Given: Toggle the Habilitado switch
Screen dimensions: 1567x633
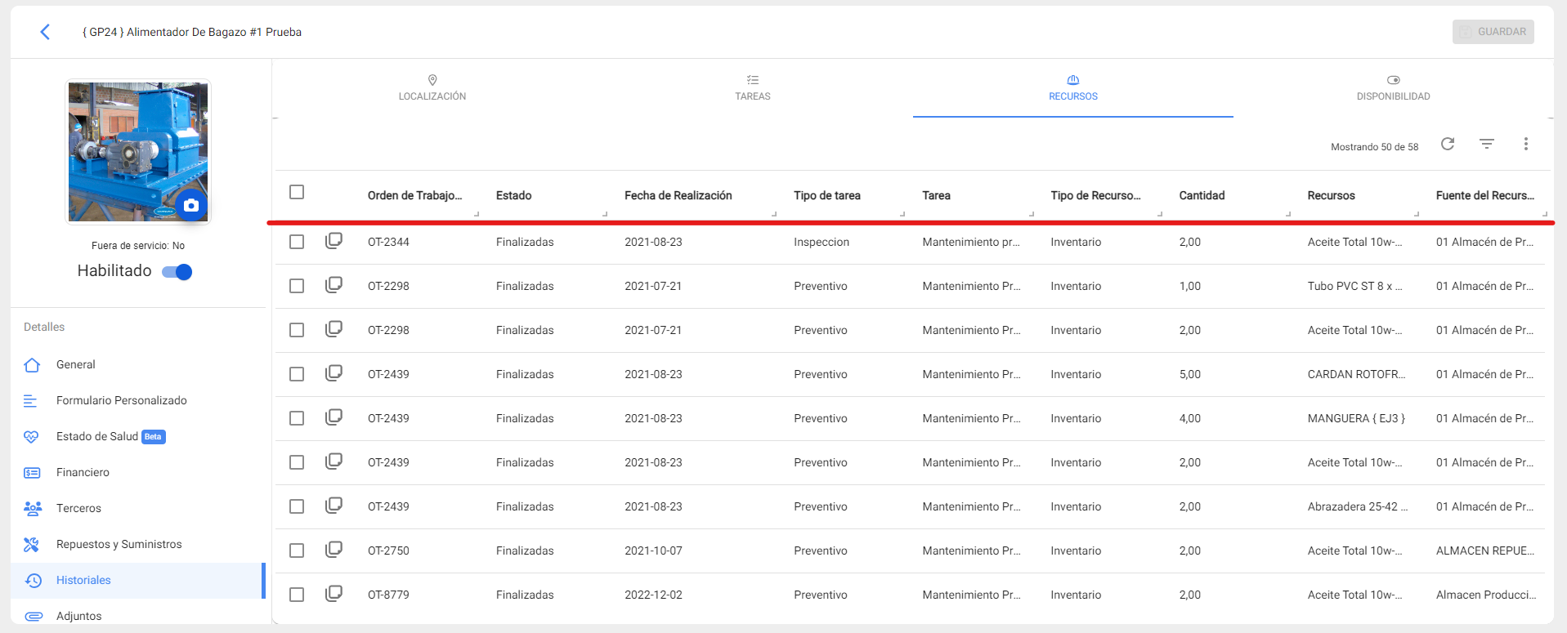Looking at the screenshot, I should pyautogui.click(x=177, y=272).
